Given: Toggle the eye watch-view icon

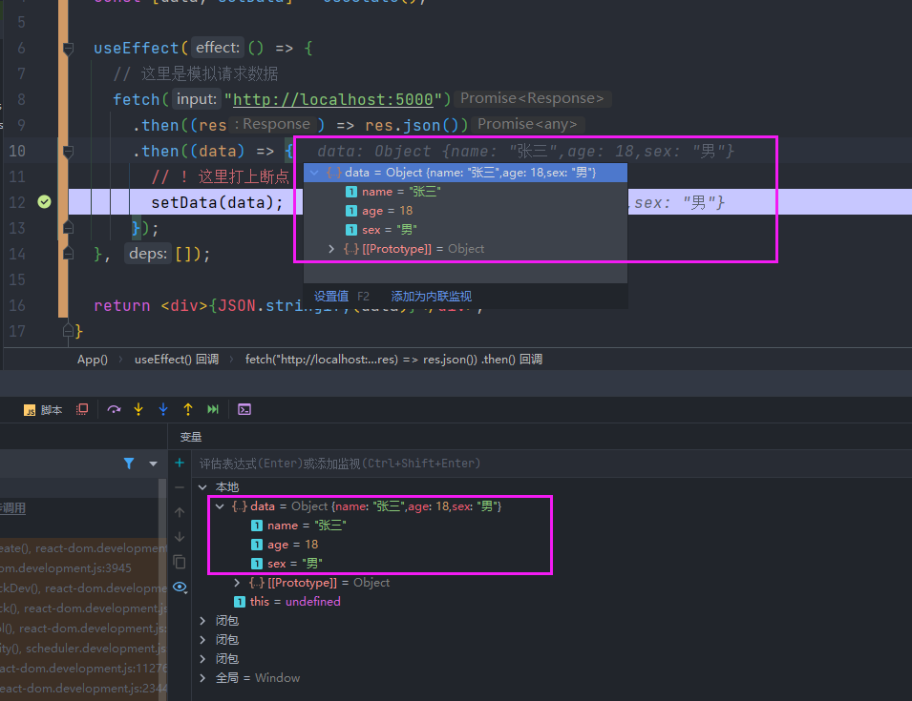Looking at the screenshot, I should coord(180,587).
